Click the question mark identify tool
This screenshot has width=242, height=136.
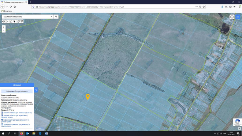(18, 21)
